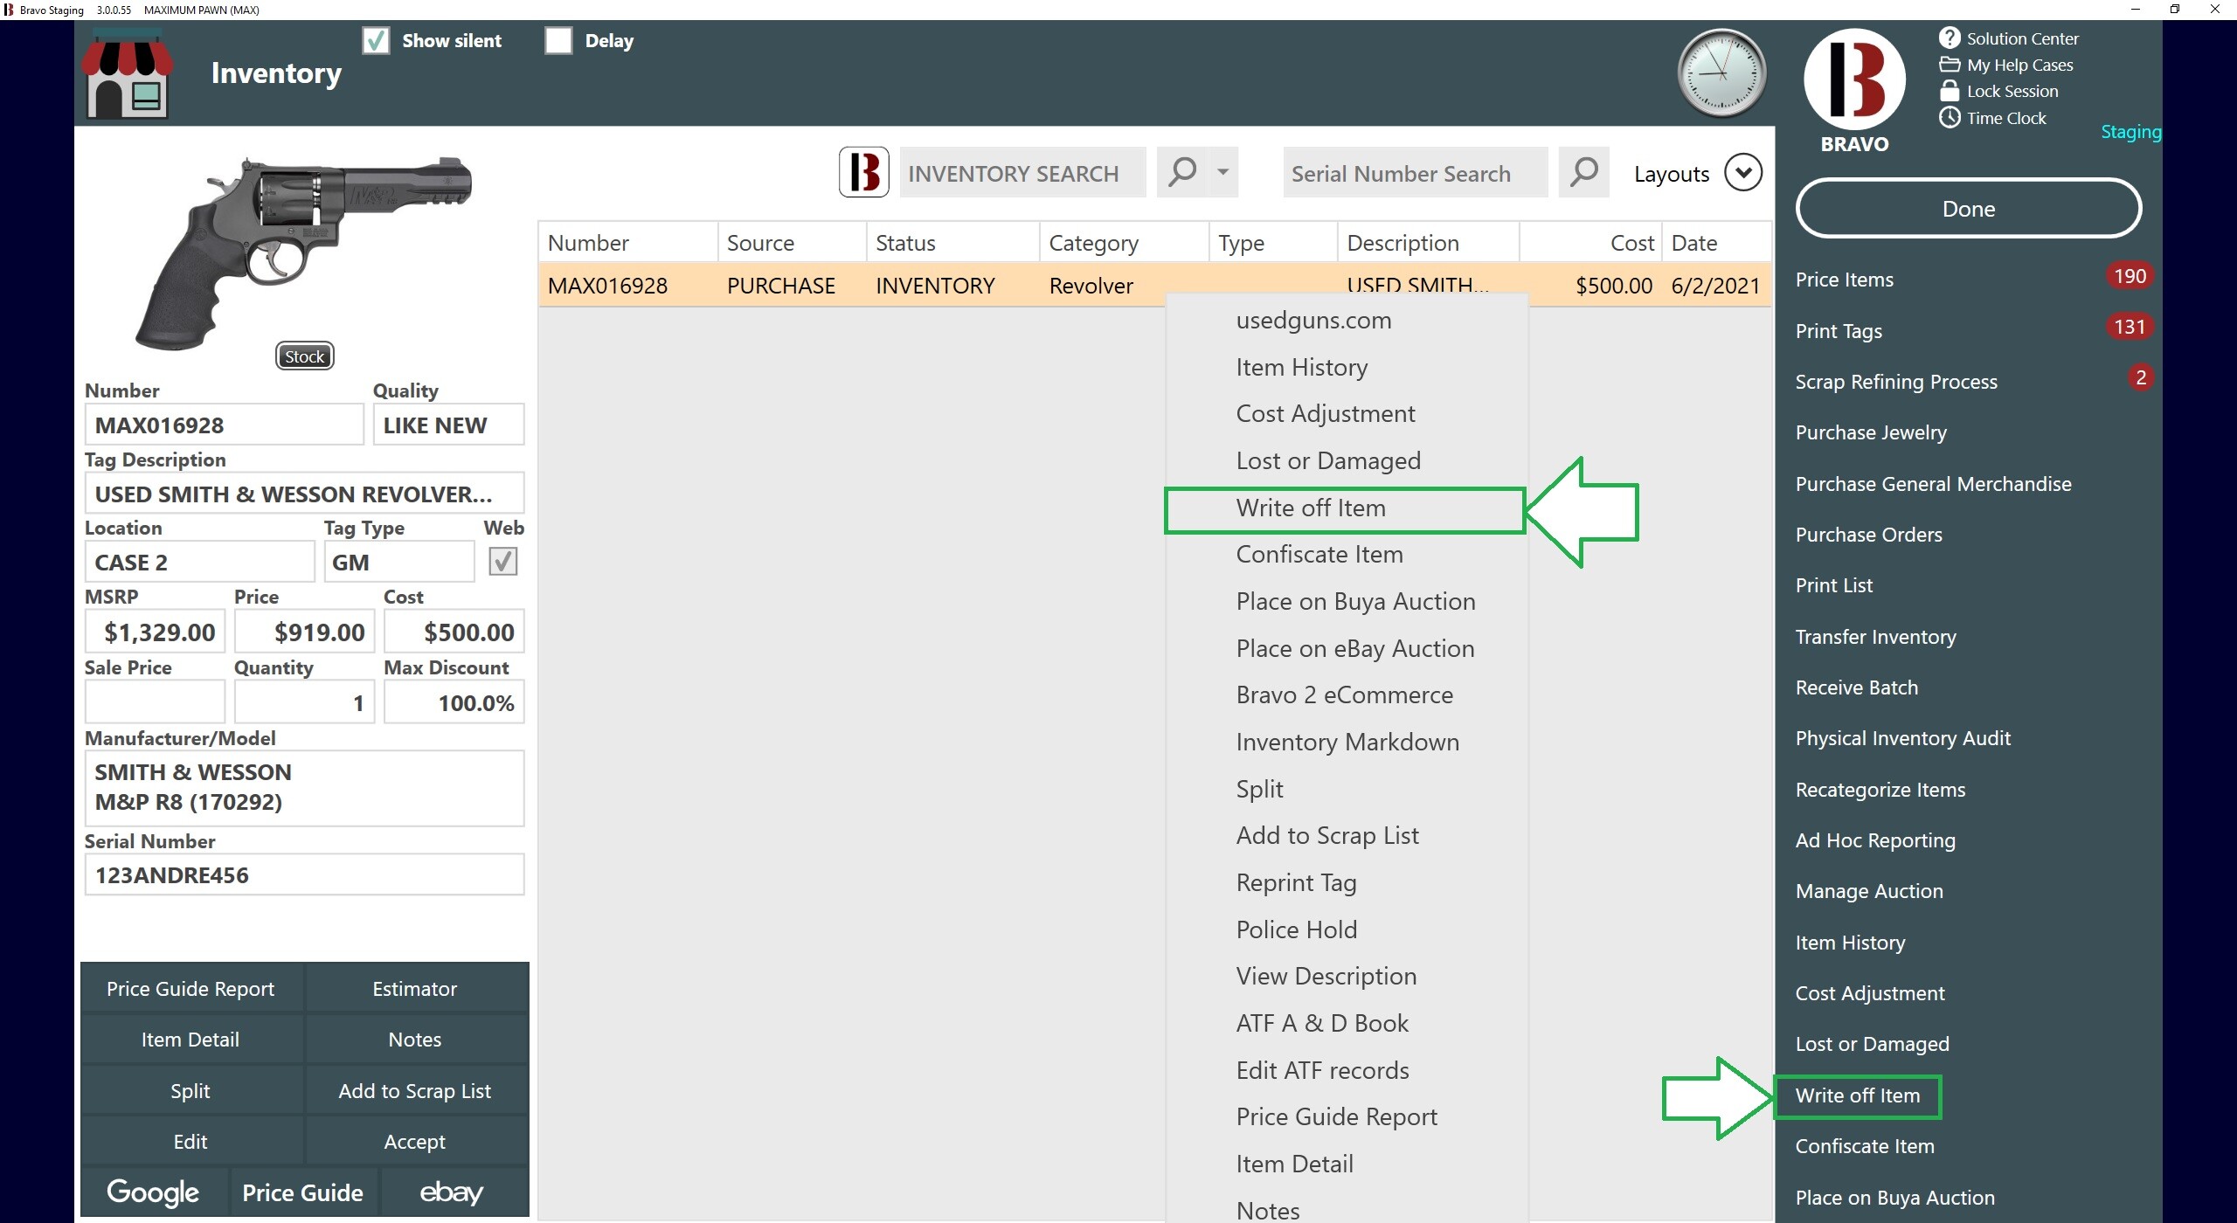Open My Help Cases folder icon
The width and height of the screenshot is (2237, 1223).
(x=1950, y=65)
